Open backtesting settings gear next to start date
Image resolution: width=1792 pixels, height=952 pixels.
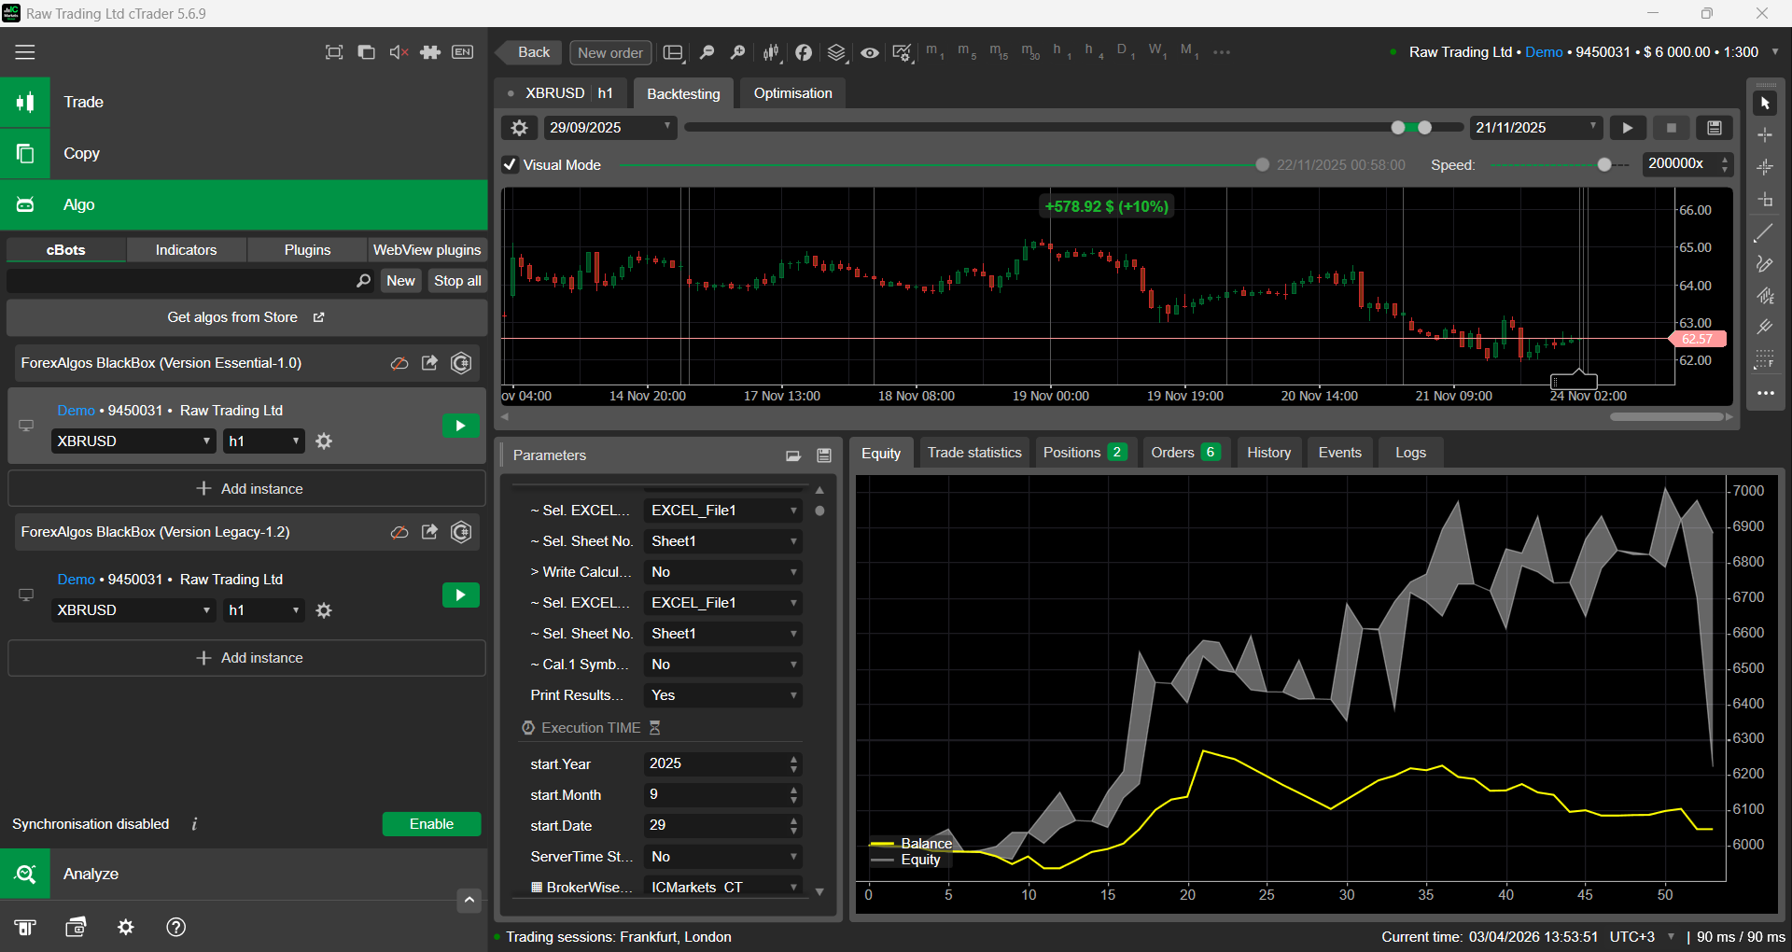point(519,128)
